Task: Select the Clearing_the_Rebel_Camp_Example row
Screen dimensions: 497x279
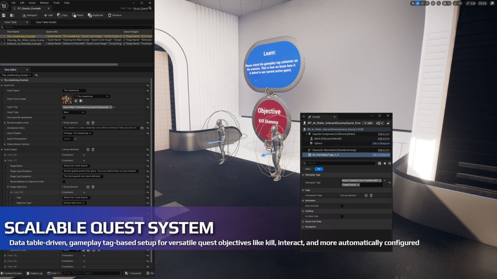Action: 77,40
